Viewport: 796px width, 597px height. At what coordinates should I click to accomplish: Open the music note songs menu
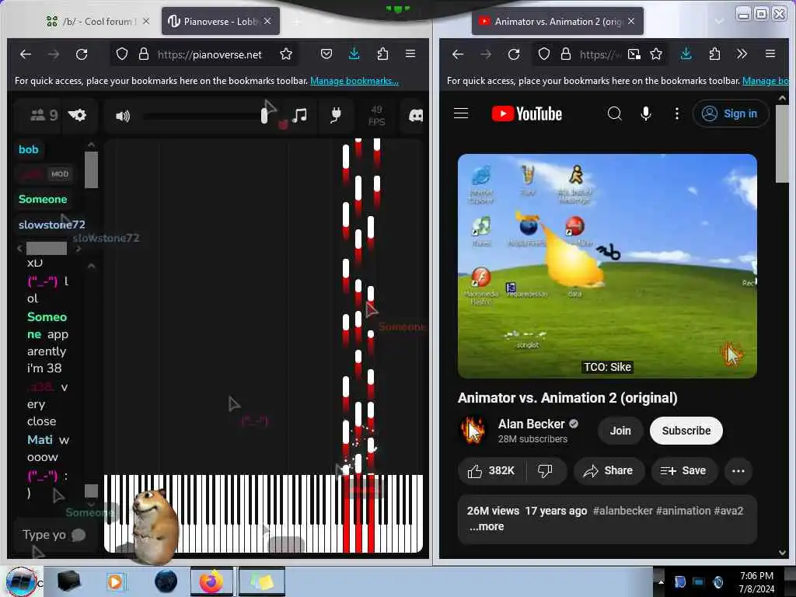300,116
